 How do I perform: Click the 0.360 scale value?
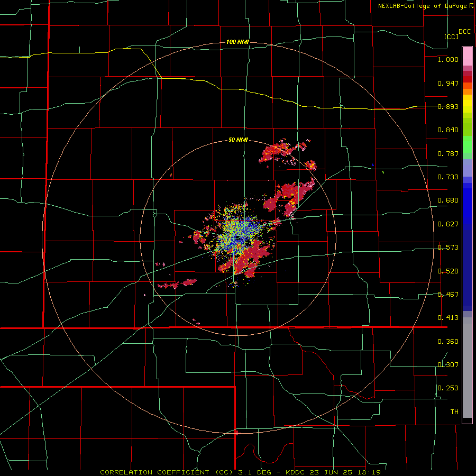(448, 342)
